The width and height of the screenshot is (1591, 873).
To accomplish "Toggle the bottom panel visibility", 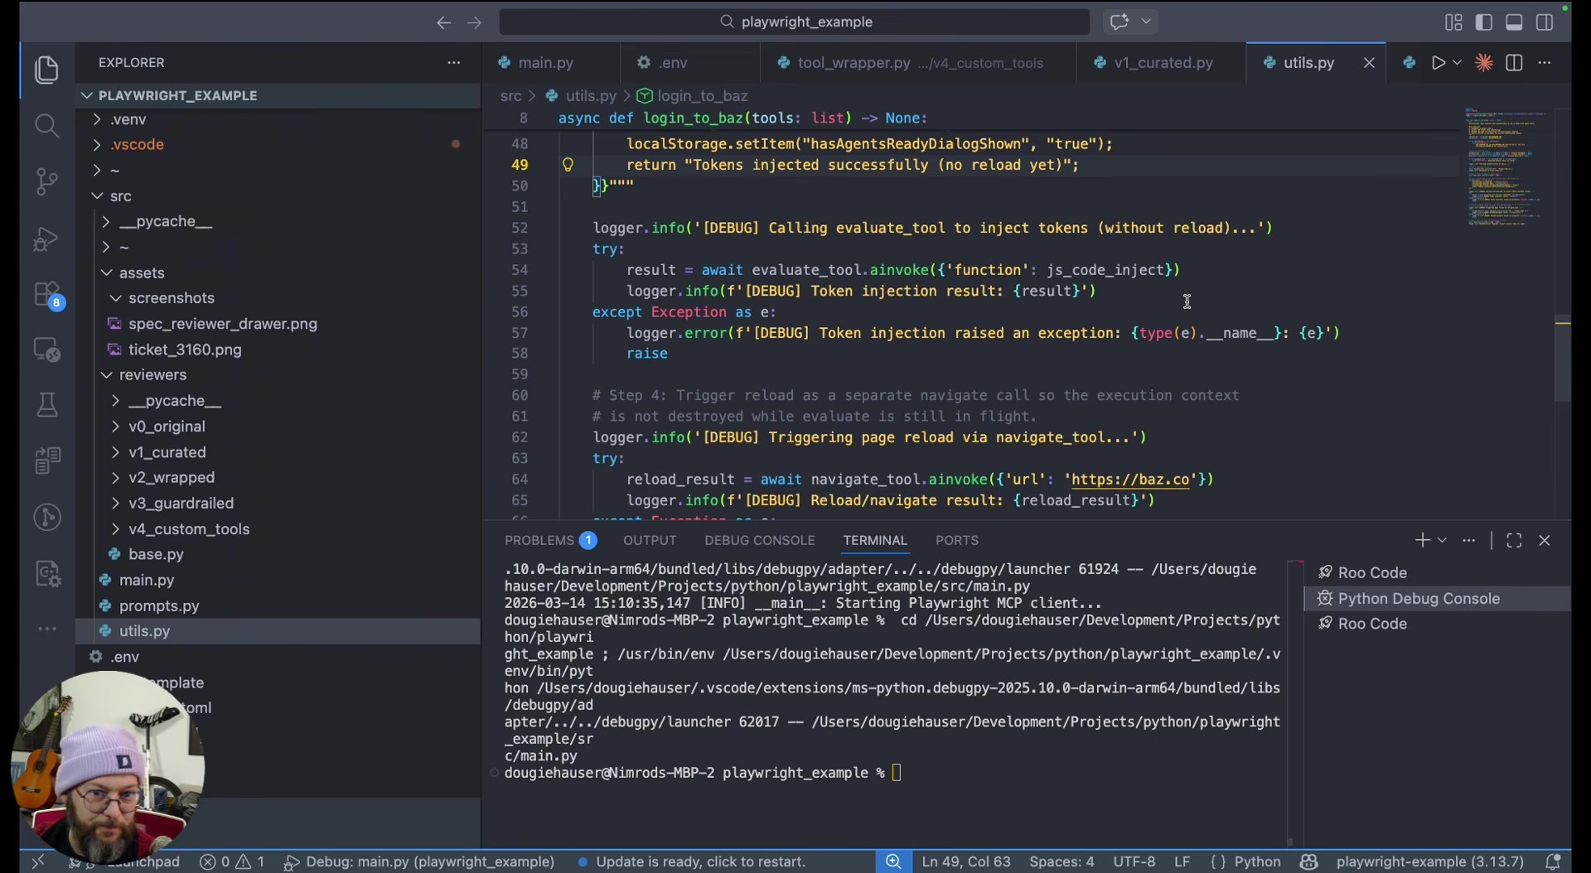I will 1513,22.
